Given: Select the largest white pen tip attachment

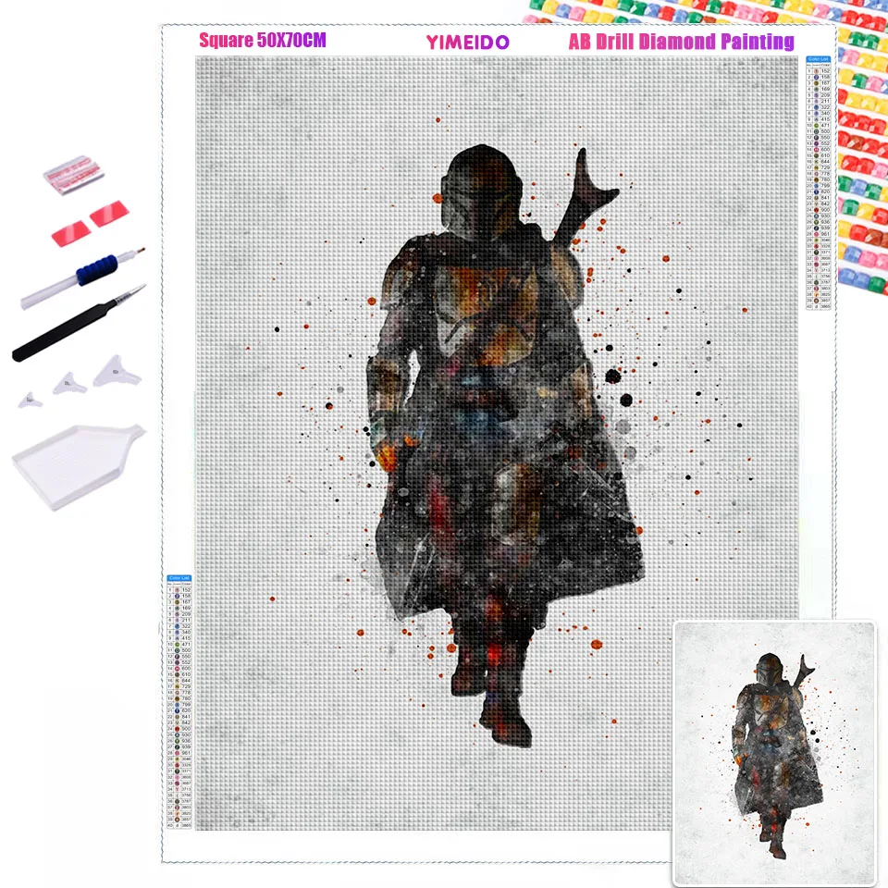Looking at the screenshot, I should point(117,371).
